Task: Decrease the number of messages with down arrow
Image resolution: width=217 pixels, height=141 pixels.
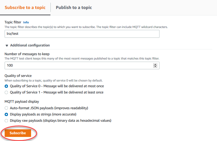Action: click(x=155, y=67)
